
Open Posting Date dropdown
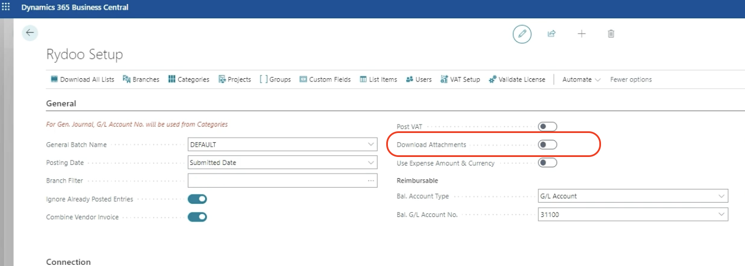(371, 163)
